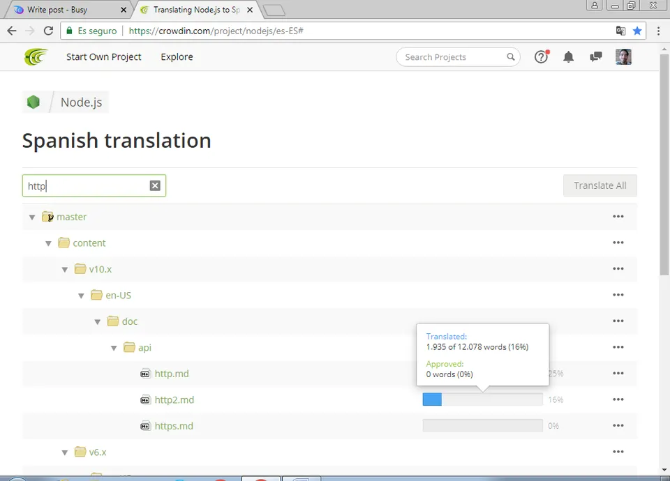Click the Translate All button
The height and width of the screenshot is (481, 670).
click(x=600, y=185)
